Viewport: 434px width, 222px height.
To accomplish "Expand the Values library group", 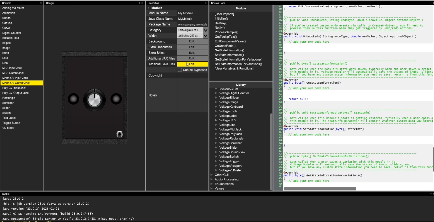I will pyautogui.click(x=212, y=188).
